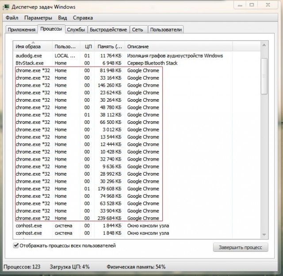The height and width of the screenshot is (276, 283).
Task: Open the Вид menu
Action: click(62, 18)
